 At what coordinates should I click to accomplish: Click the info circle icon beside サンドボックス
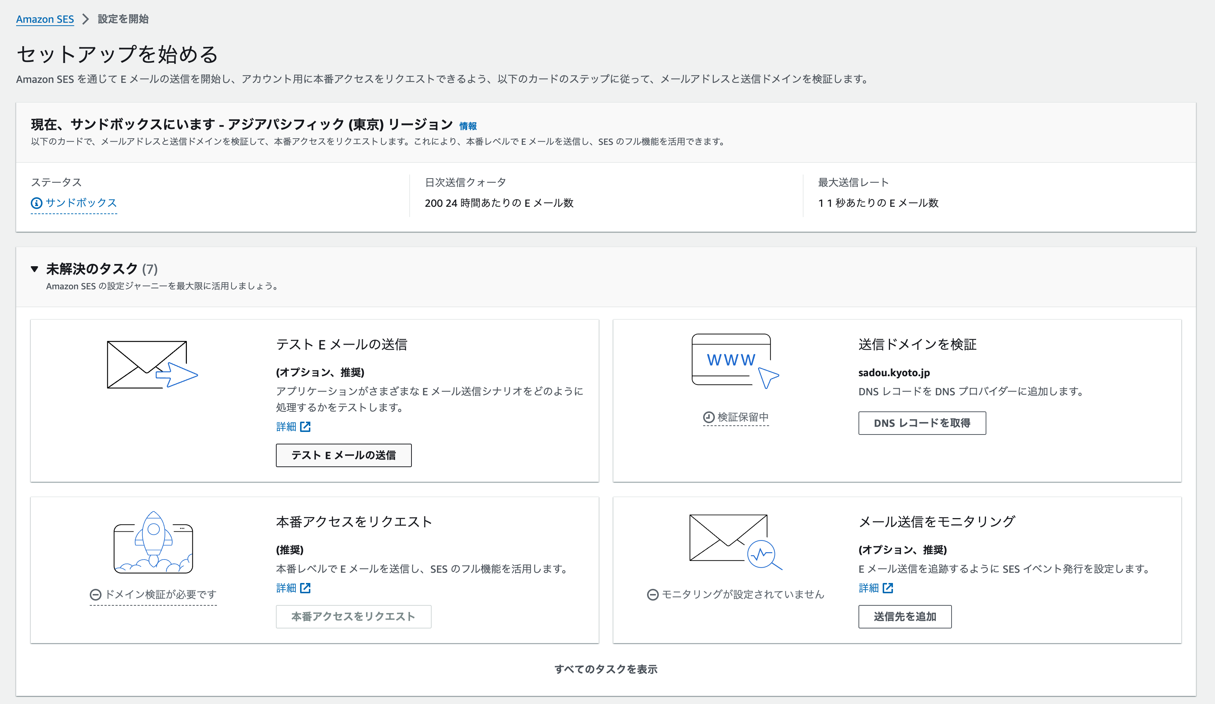[x=37, y=203]
